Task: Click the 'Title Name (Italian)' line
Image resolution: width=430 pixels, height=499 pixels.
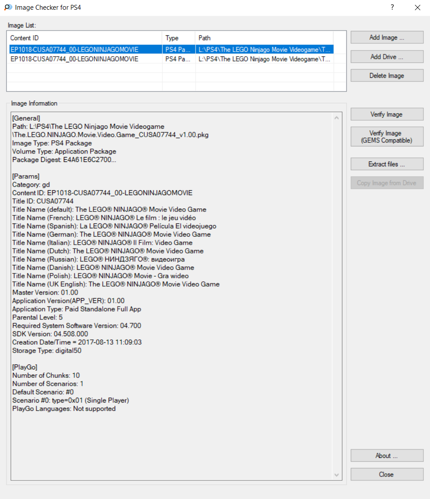Action: 103,242
